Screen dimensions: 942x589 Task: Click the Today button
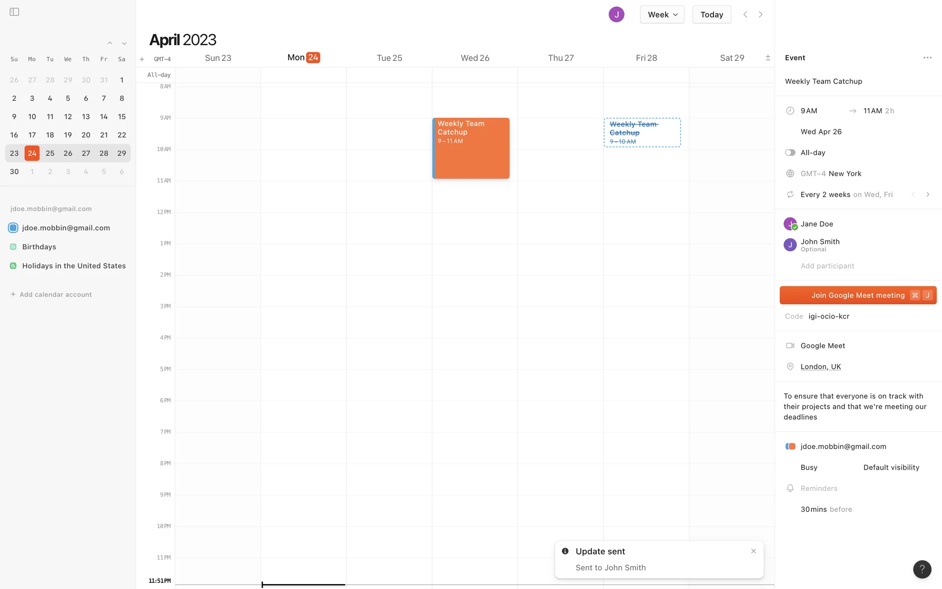711,15
